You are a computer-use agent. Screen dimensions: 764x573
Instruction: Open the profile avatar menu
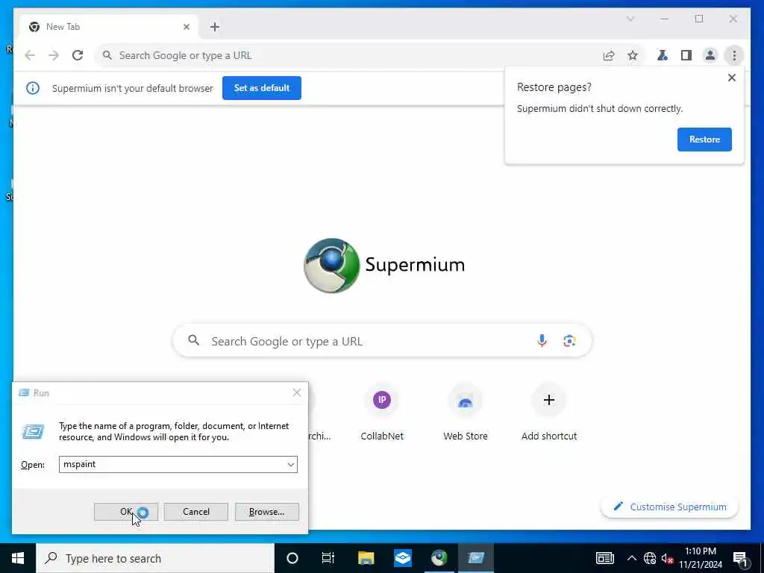click(x=710, y=55)
